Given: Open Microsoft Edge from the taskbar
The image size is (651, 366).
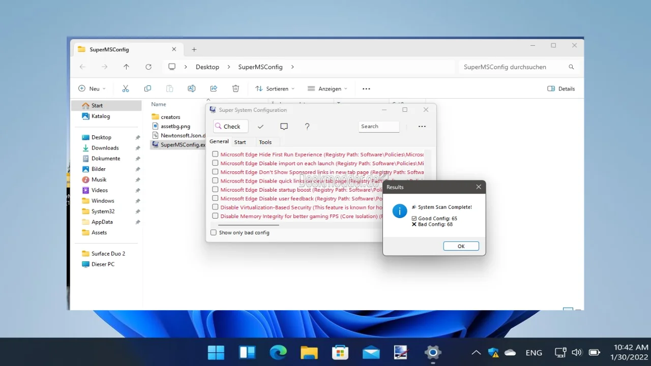Looking at the screenshot, I should pos(278,352).
